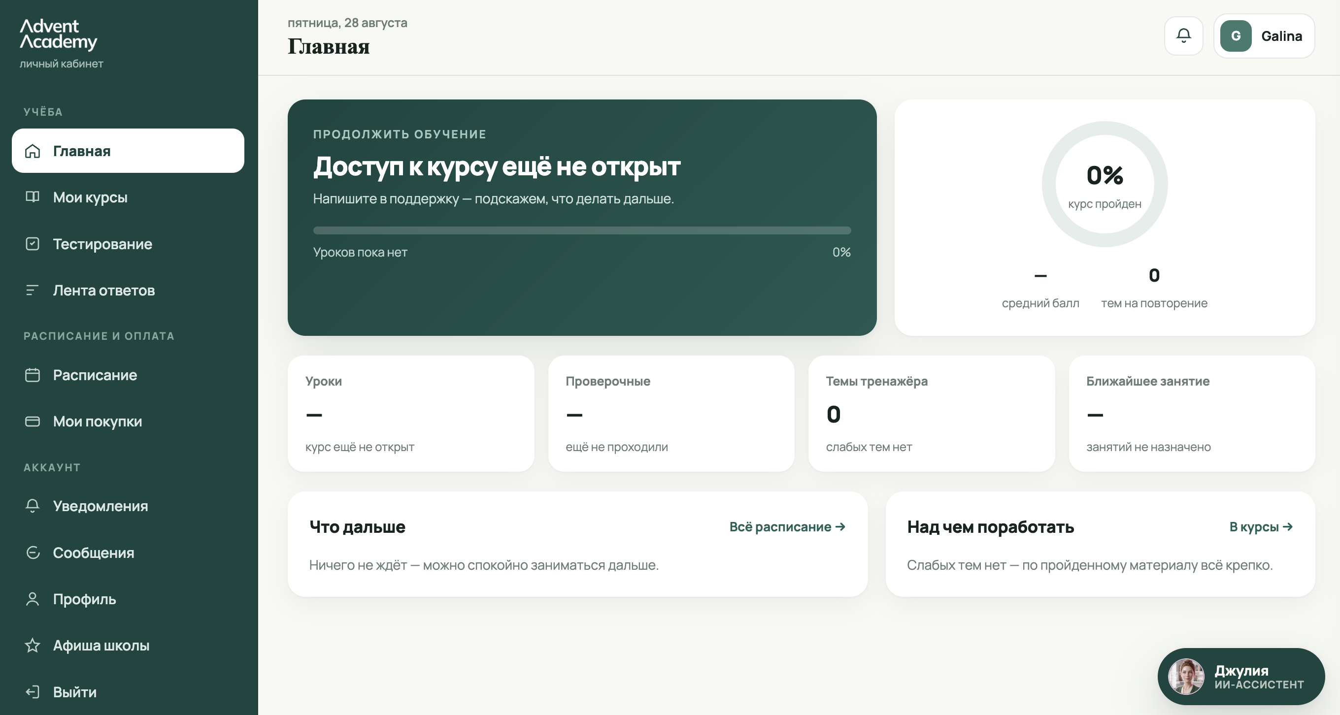The image size is (1340, 715).
Task: Open Мои покупки page
Action: tap(128, 421)
